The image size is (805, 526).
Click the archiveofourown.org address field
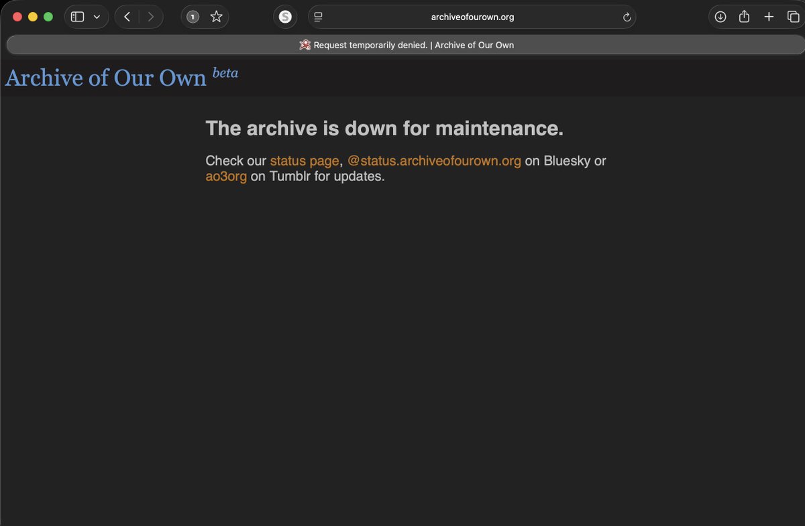[472, 17]
